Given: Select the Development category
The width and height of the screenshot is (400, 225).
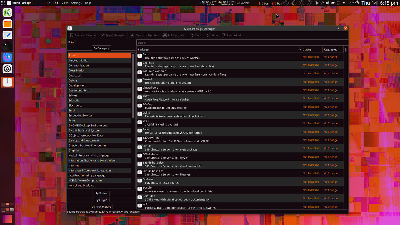Looking at the screenshot, I should (99, 85).
